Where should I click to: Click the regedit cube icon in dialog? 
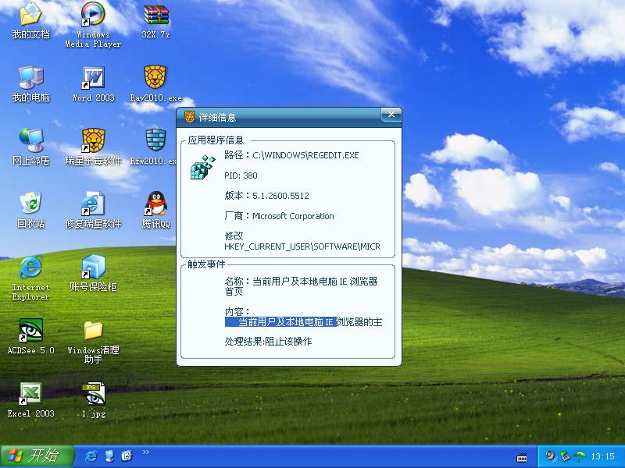pos(202,167)
